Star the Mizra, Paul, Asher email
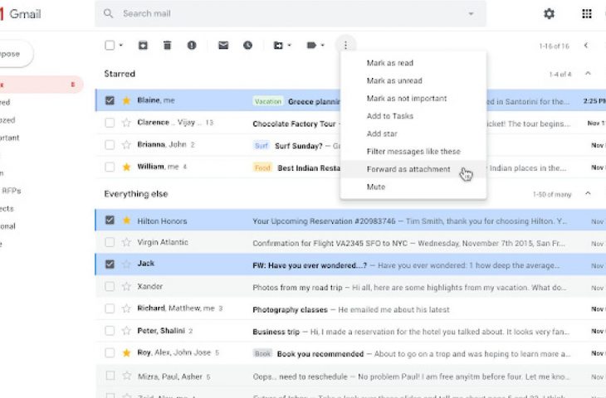 click(126, 376)
